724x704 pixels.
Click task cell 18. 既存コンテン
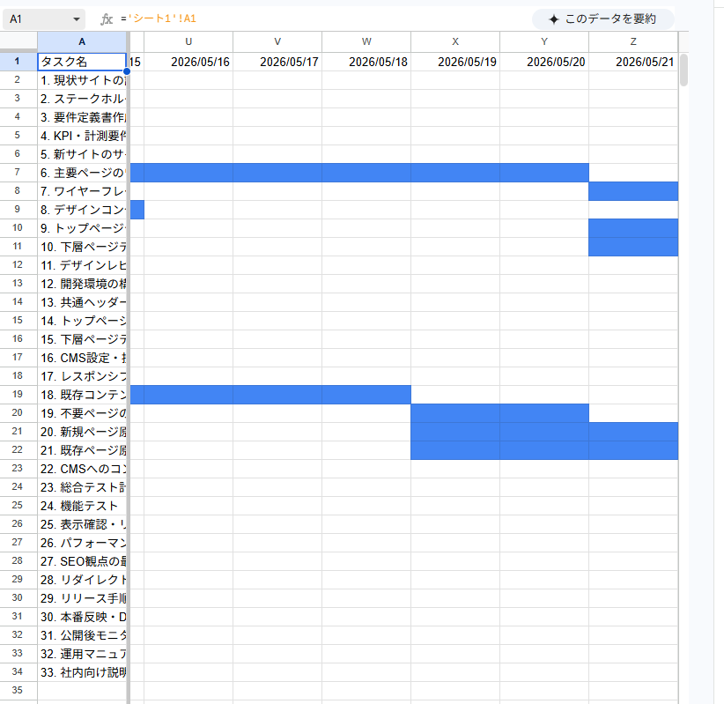click(x=82, y=395)
